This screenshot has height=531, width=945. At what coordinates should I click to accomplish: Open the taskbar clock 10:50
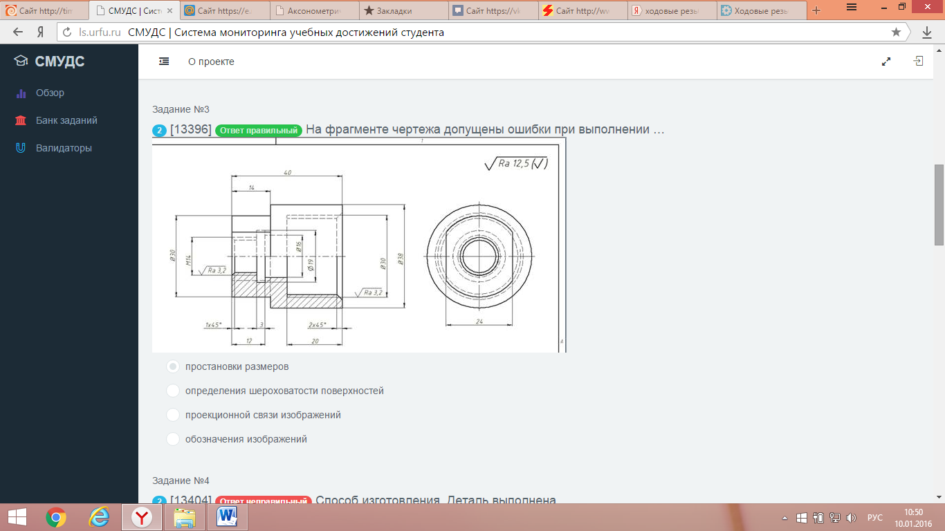point(914,517)
